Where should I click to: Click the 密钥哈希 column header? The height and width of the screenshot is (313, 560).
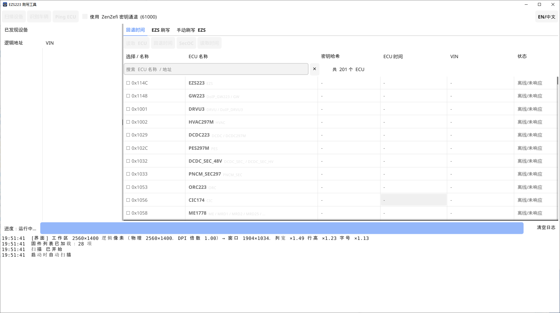(x=330, y=56)
